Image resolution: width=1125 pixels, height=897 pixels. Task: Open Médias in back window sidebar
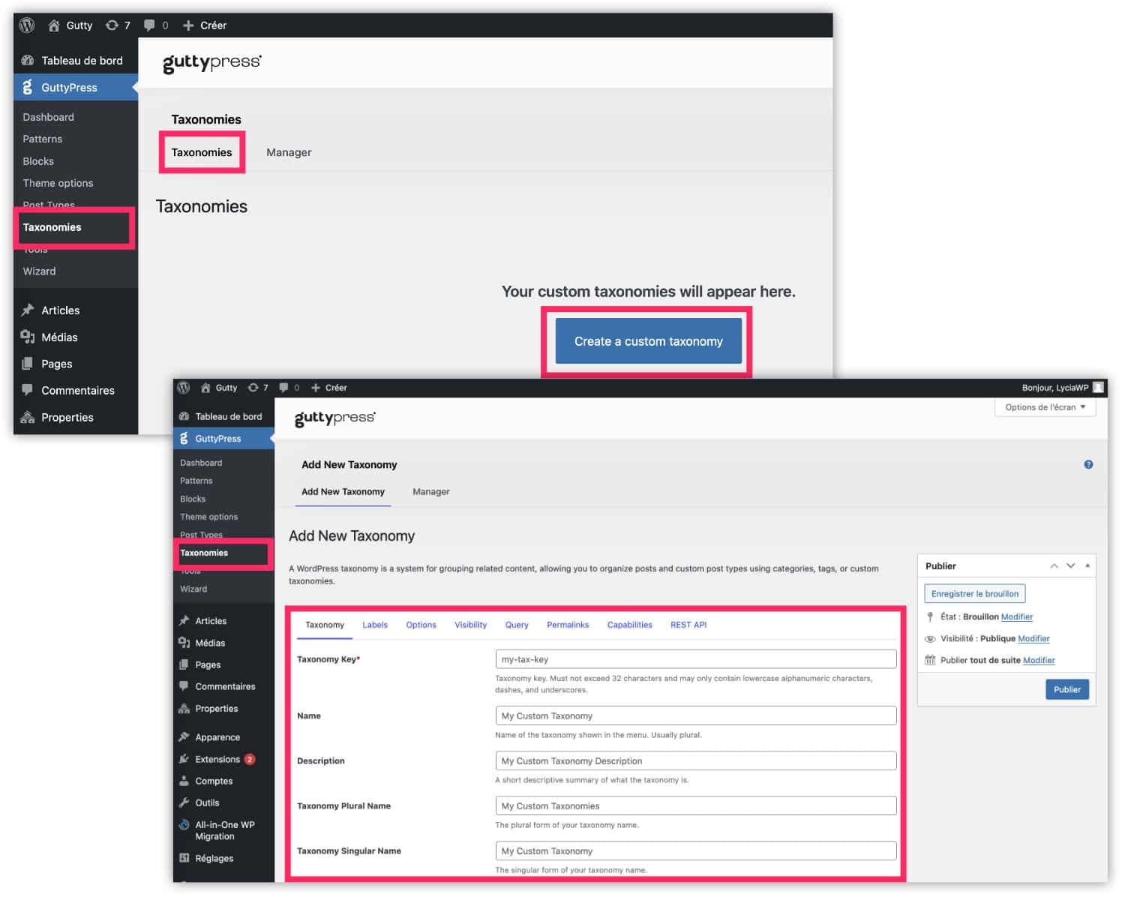coord(76,337)
